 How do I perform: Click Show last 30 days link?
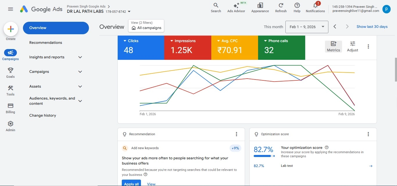372,27
